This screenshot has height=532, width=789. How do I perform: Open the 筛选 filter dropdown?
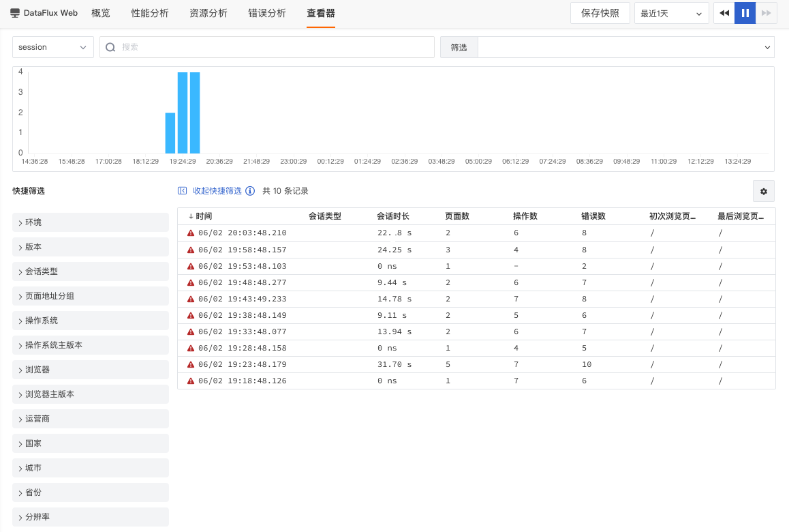pos(625,47)
